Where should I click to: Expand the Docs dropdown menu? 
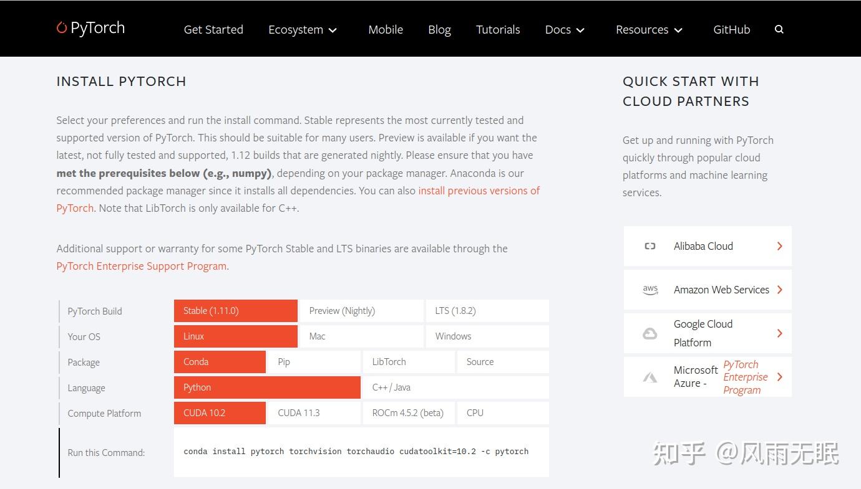point(565,29)
